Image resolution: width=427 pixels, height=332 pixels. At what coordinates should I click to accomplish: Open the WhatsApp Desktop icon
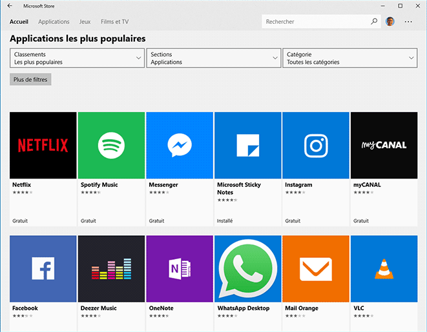pyautogui.click(x=247, y=268)
